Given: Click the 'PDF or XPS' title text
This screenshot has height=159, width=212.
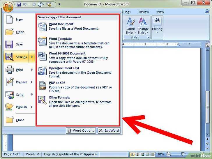Looking at the screenshot, I should [x=57, y=83].
